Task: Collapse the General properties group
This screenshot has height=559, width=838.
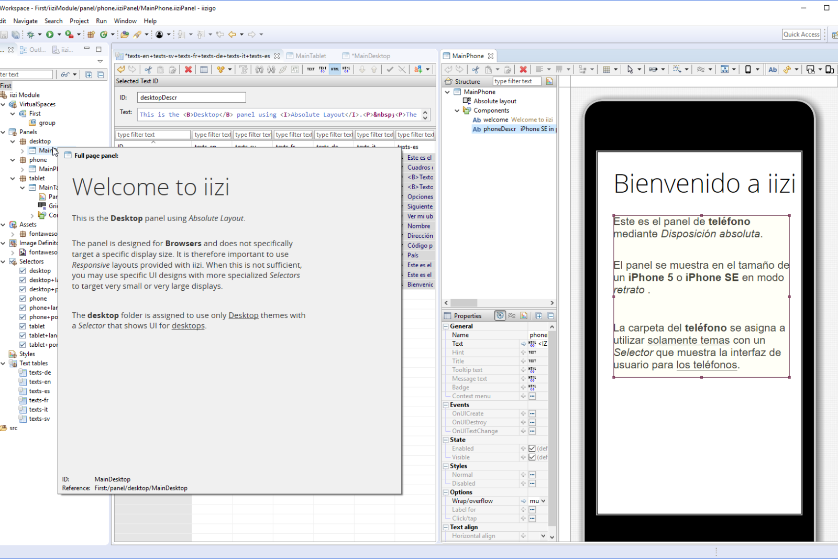Action: coord(446,326)
